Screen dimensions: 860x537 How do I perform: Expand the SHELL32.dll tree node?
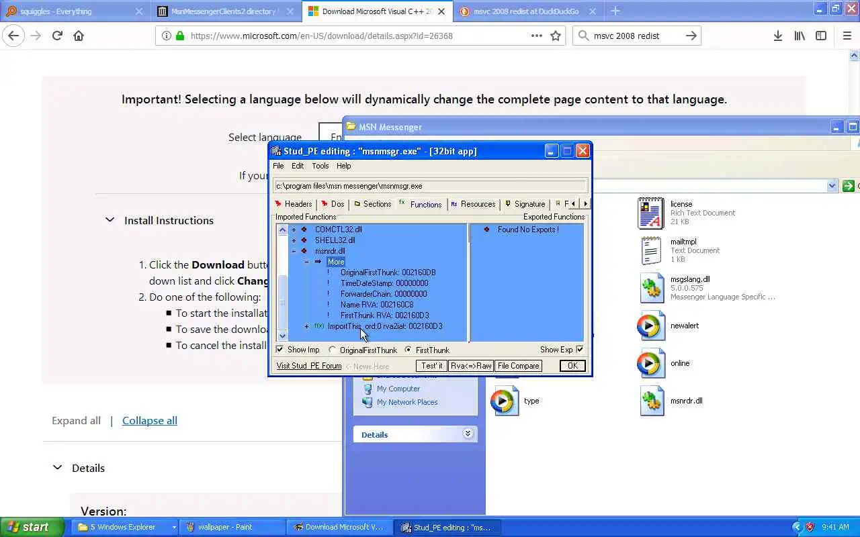294,240
